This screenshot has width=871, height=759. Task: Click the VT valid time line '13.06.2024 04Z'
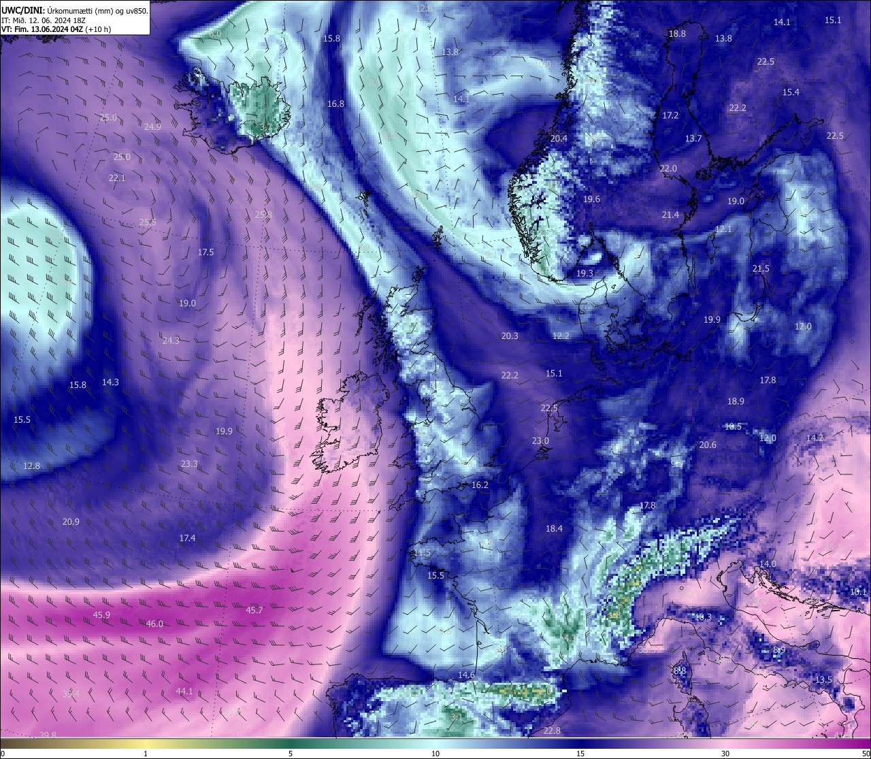[57, 29]
